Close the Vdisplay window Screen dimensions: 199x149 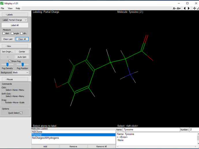point(196,3)
